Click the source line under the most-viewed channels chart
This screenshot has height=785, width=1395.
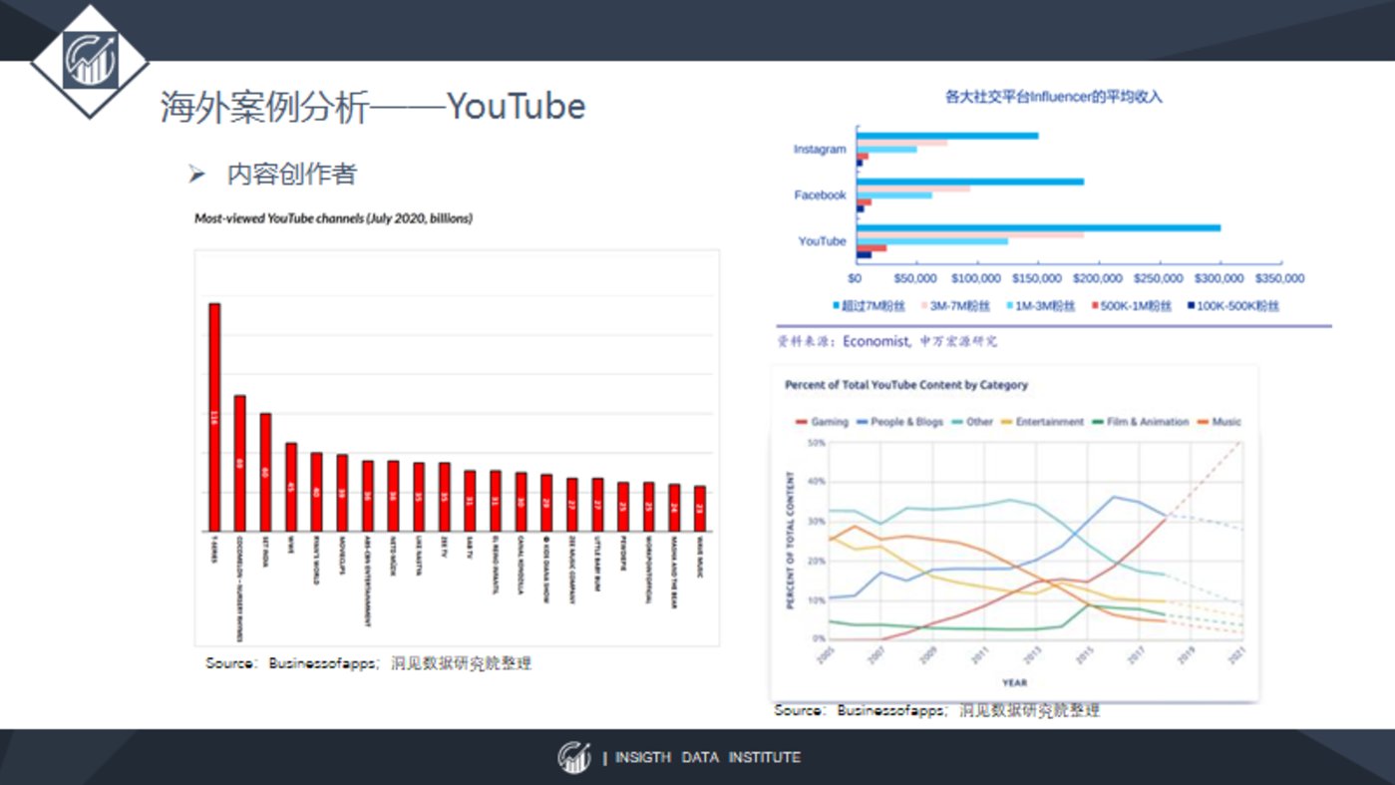coord(368,663)
